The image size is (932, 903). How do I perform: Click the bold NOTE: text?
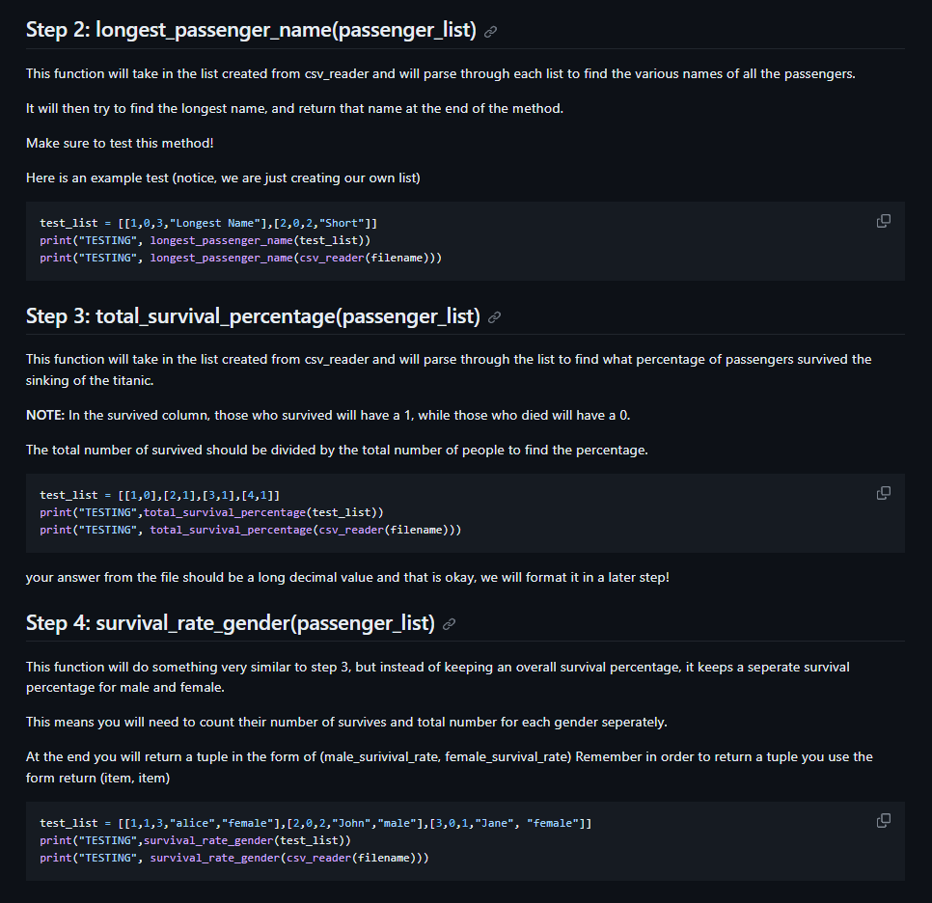click(x=45, y=415)
